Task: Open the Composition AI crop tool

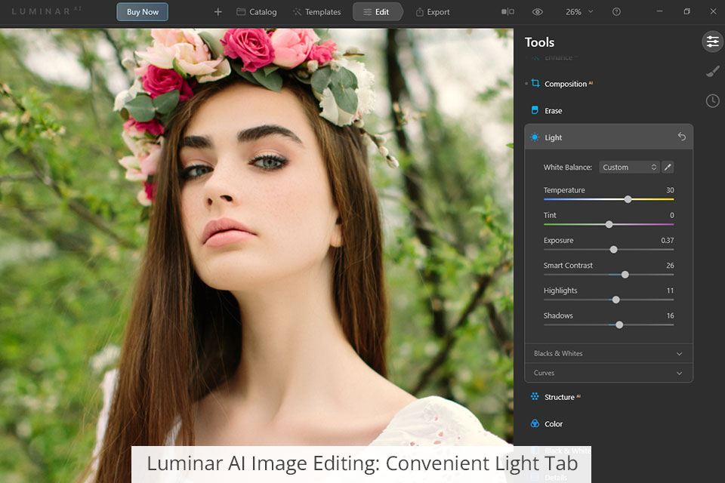Action: coord(565,84)
